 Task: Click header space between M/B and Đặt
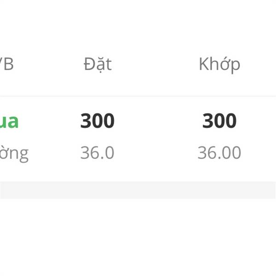coord(48,64)
